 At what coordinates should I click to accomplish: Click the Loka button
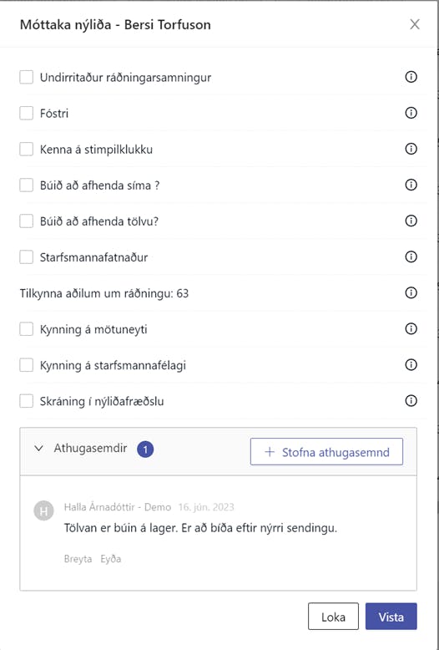pos(333,617)
